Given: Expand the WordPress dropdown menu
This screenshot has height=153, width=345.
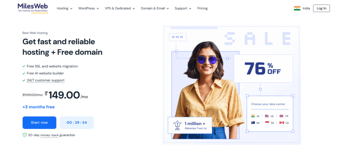Looking at the screenshot, I should 89,8.
